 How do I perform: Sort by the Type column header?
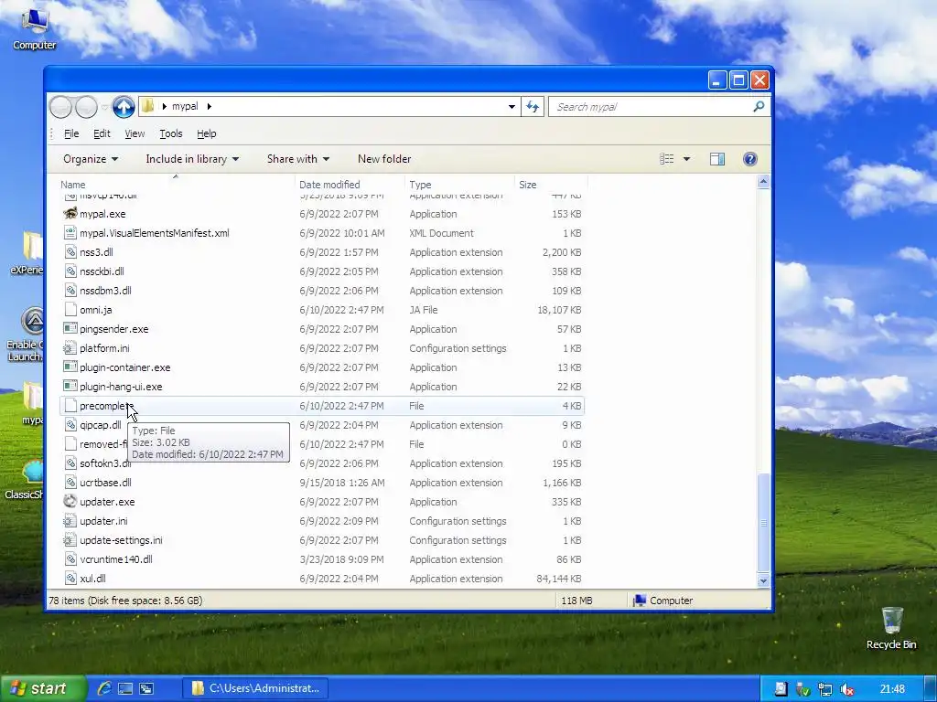coord(459,185)
